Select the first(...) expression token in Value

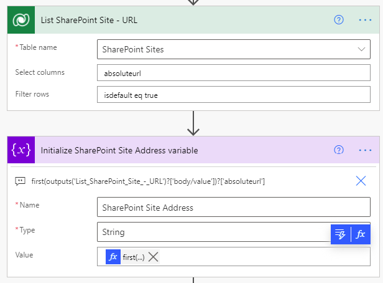pos(134,257)
